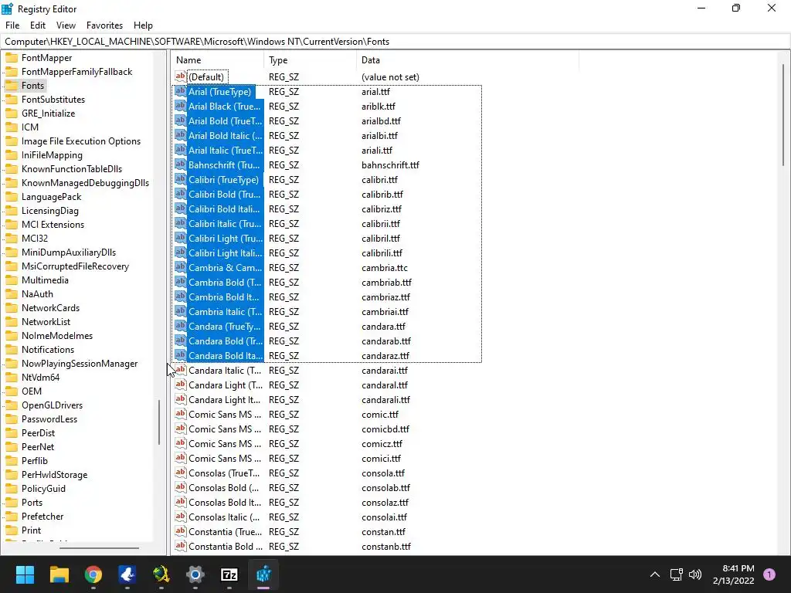Viewport: 791px width, 593px height.
Task: Open the File menu
Action: point(12,25)
